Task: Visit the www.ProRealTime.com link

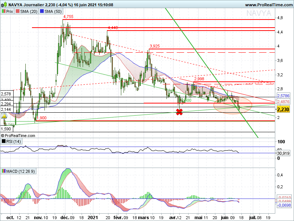Action: [269, 5]
